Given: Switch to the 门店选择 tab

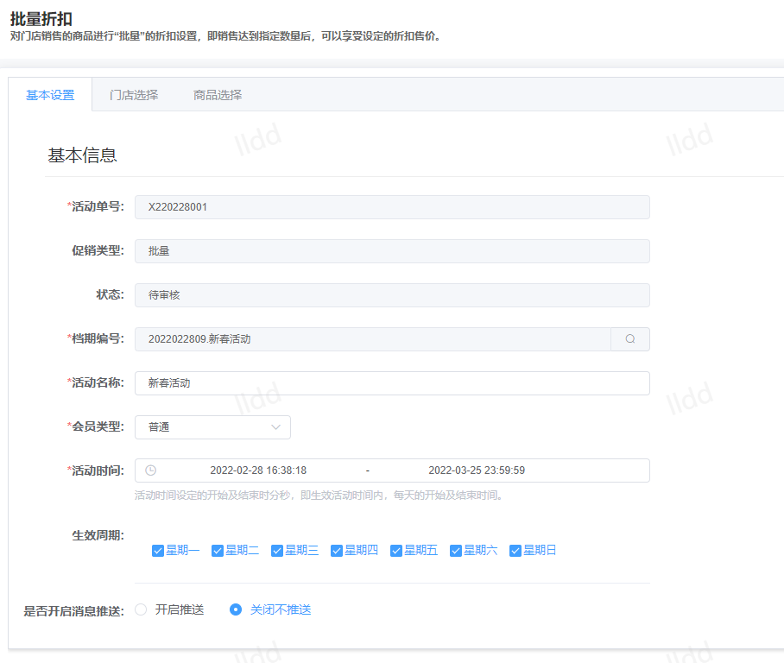Looking at the screenshot, I should 134,95.
